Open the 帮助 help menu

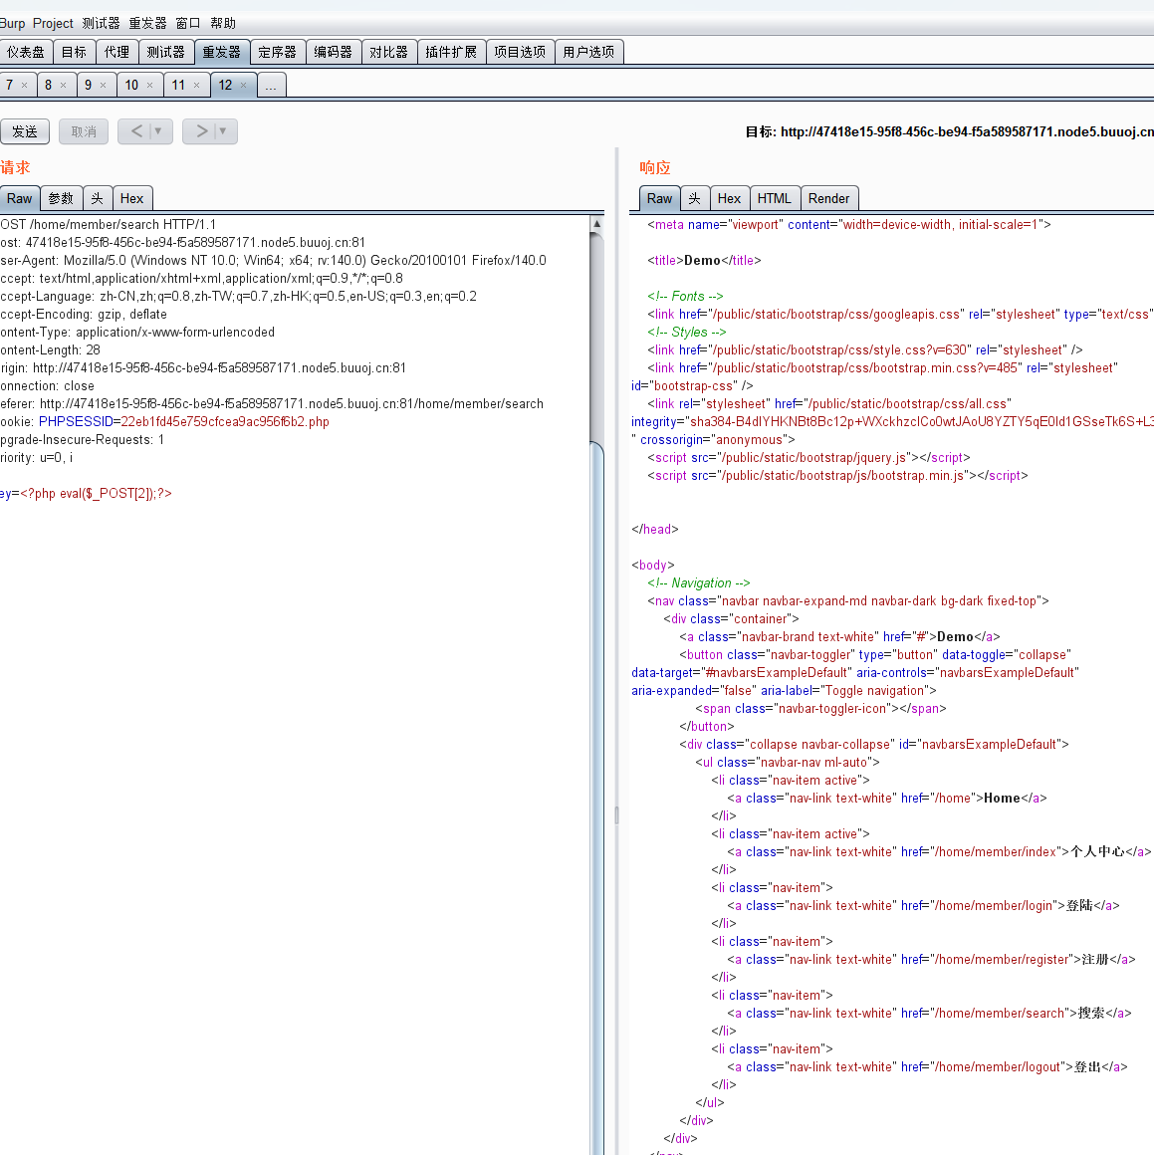(x=223, y=23)
